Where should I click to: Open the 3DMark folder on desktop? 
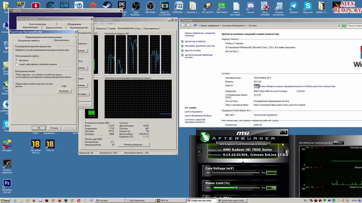pos(322,7)
